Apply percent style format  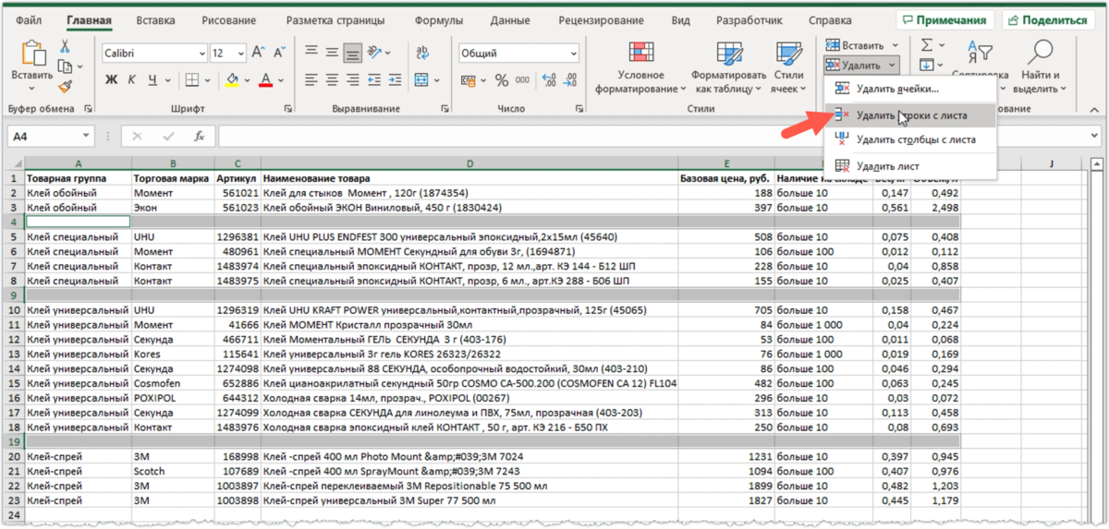pos(502,80)
